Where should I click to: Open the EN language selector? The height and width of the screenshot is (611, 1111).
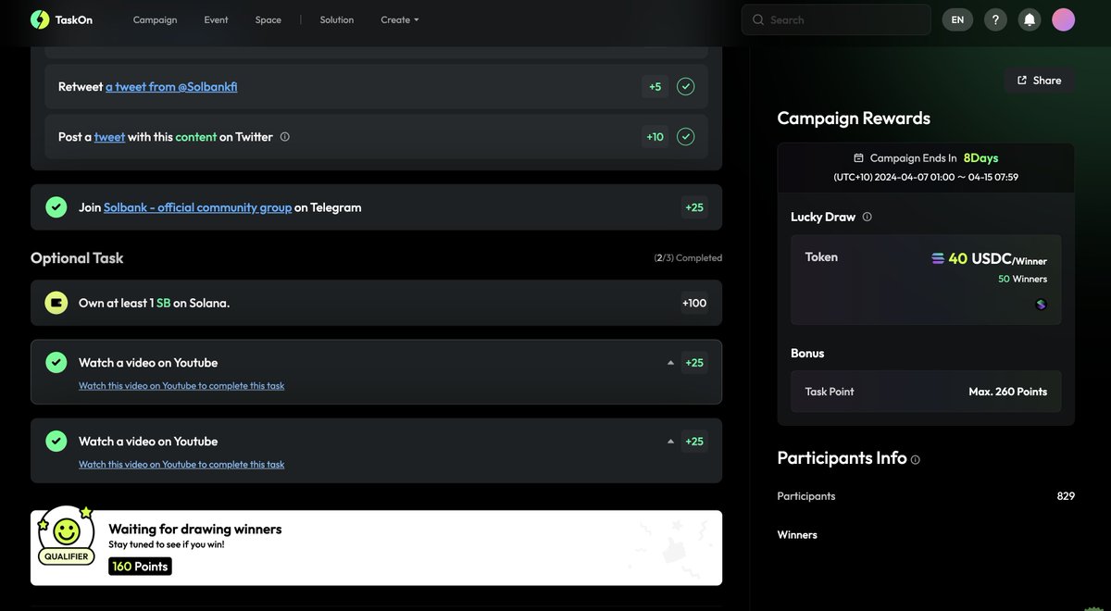click(957, 19)
